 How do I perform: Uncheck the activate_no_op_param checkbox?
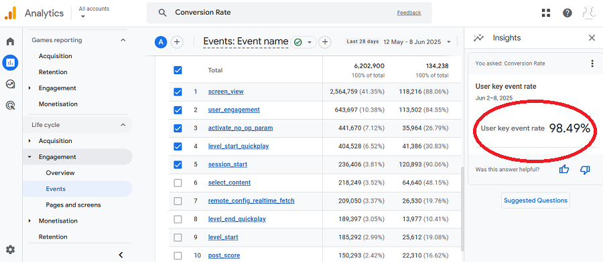click(x=178, y=128)
